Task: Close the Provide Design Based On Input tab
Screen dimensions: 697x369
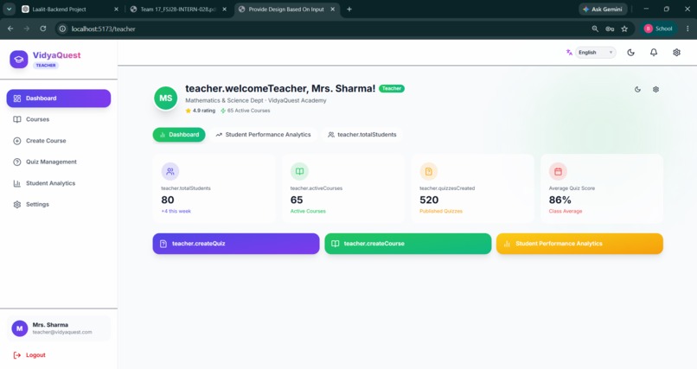Action: 332,10
